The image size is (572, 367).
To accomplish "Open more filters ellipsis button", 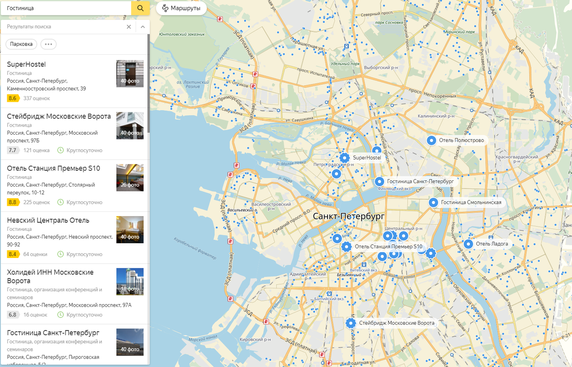I will 48,44.
